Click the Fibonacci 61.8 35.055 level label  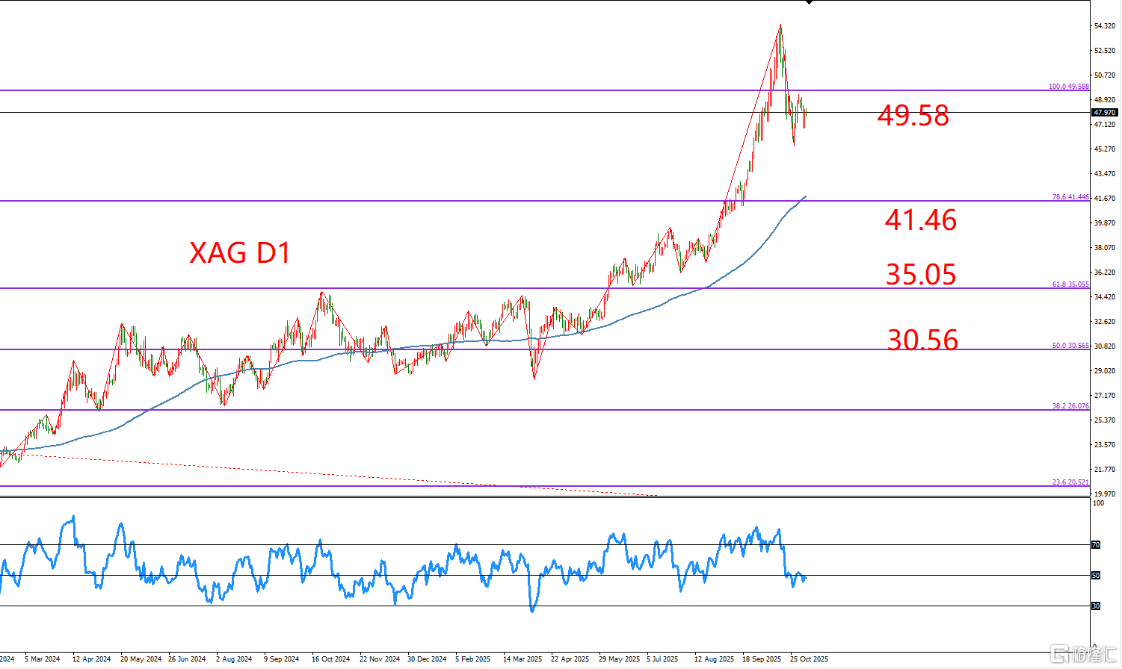pos(1070,284)
